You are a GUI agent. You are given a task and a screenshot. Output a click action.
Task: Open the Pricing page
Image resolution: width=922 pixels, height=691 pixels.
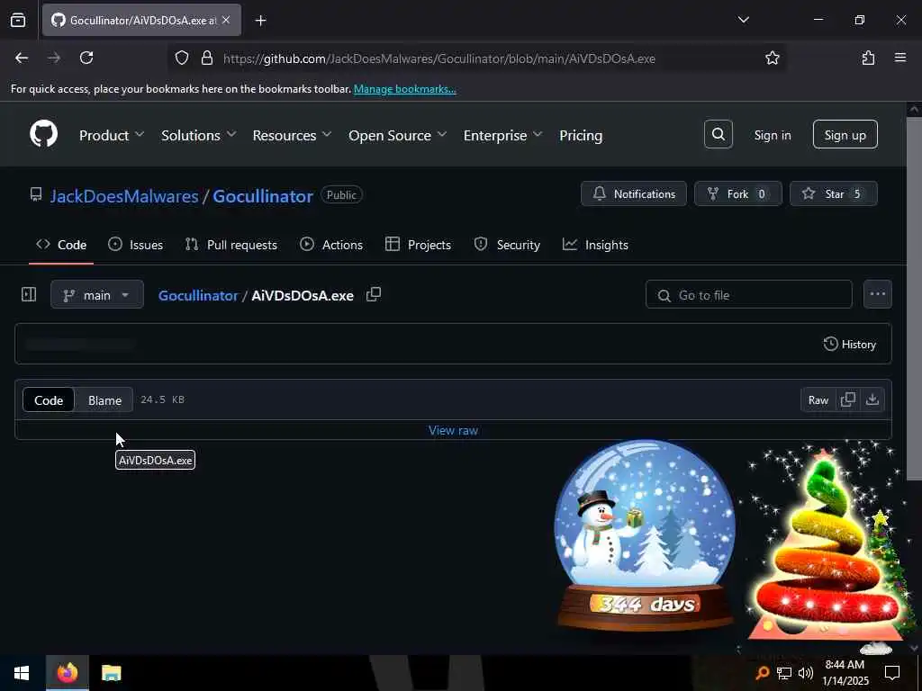(x=581, y=135)
